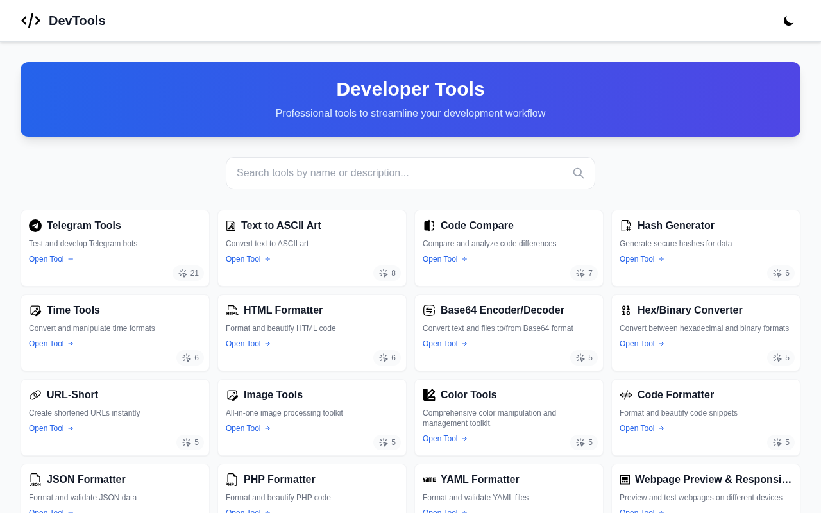Click the Color Tools palette icon
The height and width of the screenshot is (513, 821).
click(x=429, y=395)
